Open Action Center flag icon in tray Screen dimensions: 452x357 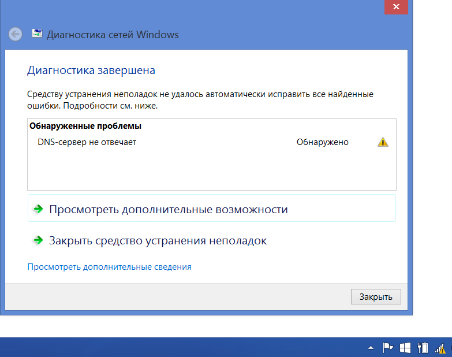(x=388, y=348)
